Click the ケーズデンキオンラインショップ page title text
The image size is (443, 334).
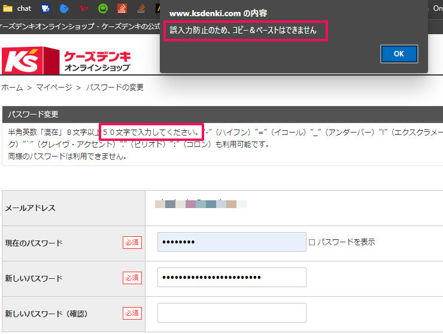tap(80, 26)
